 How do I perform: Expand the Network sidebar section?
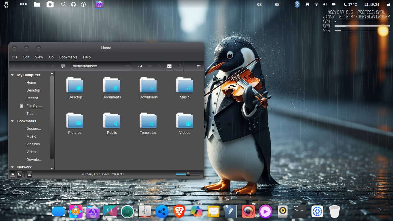12,167
